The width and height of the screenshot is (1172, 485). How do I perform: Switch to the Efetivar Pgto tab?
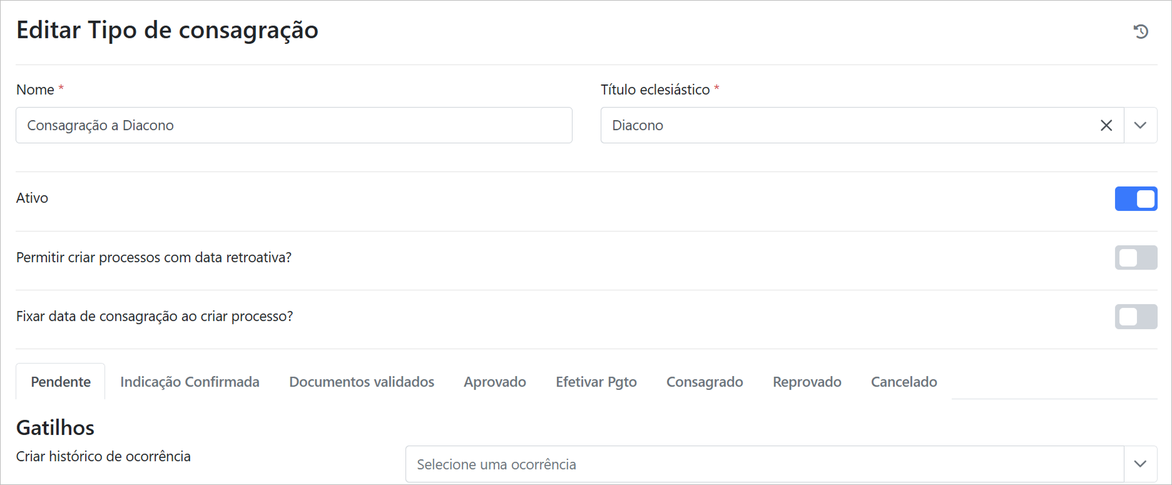pos(596,382)
